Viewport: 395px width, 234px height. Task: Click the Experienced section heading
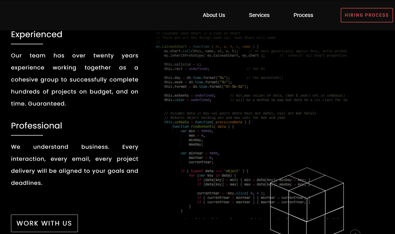tap(36, 34)
